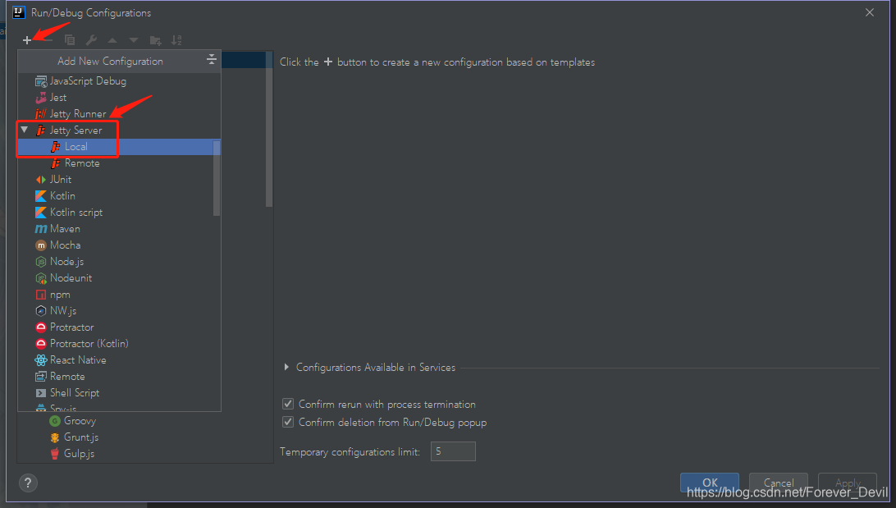Toggle Confirm deletion from Run/Debug popup
896x508 pixels.
click(x=288, y=423)
